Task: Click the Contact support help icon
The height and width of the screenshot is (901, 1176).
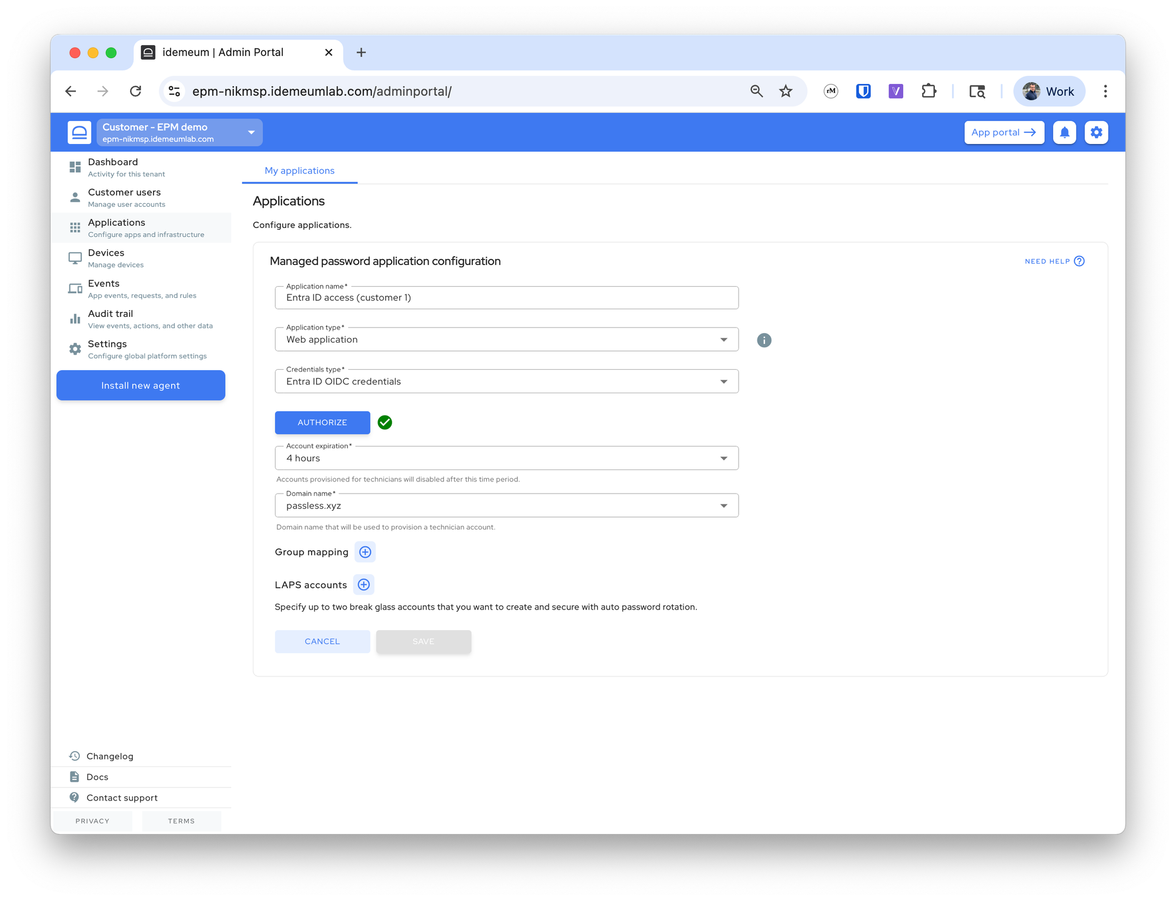Action: click(x=74, y=797)
